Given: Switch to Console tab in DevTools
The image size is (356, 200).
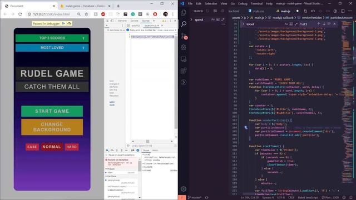Looking at the screenshot, I should coord(134,21).
